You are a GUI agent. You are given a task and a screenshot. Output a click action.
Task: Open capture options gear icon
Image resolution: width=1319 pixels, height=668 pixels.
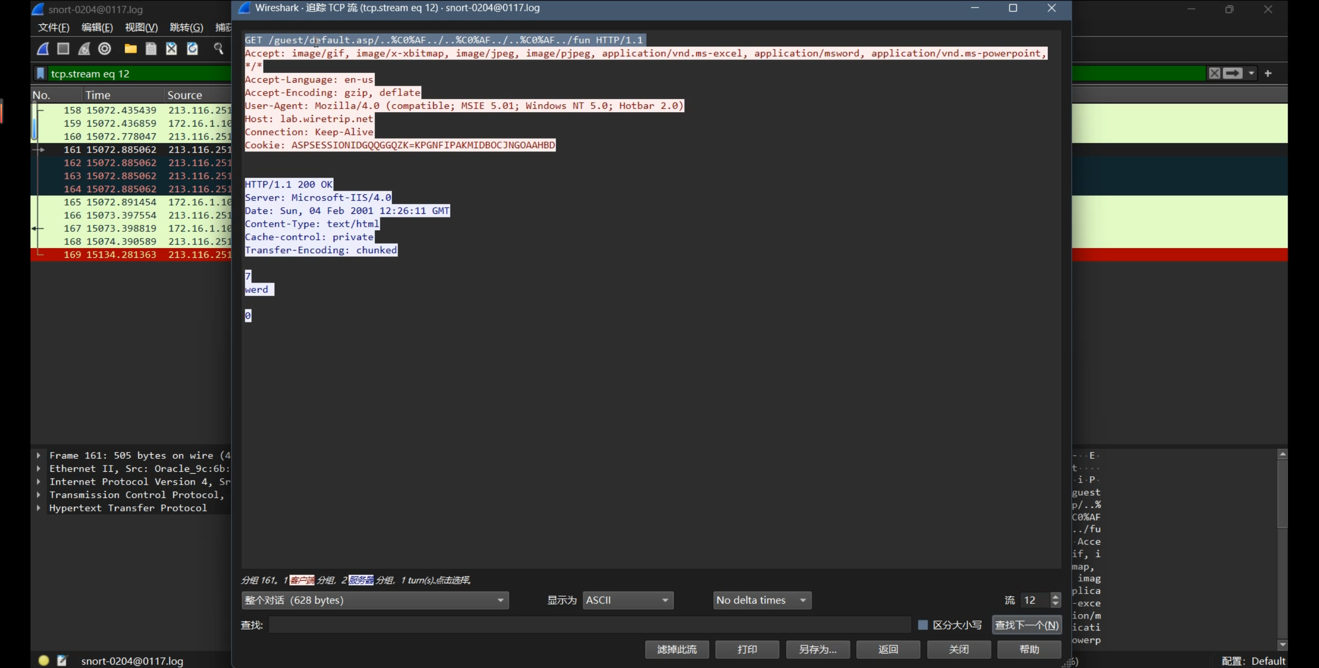(105, 49)
